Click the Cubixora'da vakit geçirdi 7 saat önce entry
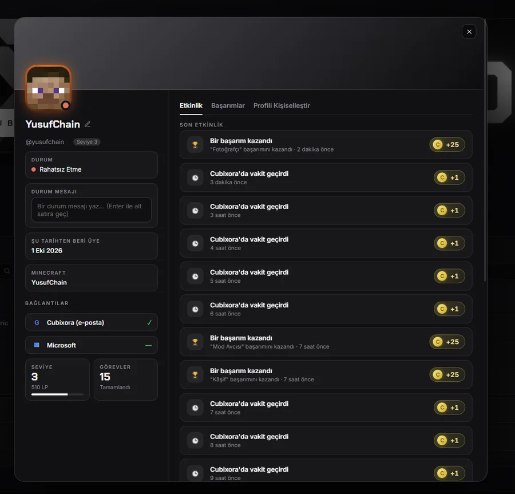This screenshot has width=515, height=494. 326,408
